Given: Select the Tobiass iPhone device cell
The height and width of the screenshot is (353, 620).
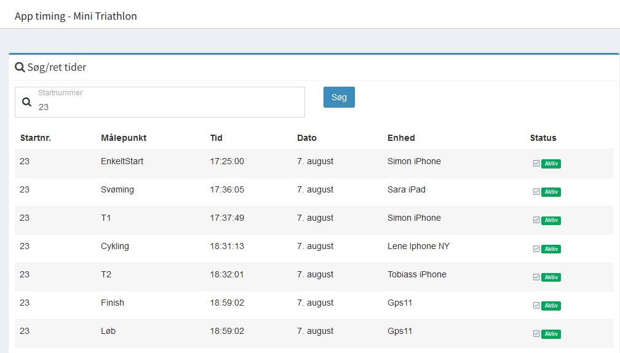Looking at the screenshot, I should point(417,274).
